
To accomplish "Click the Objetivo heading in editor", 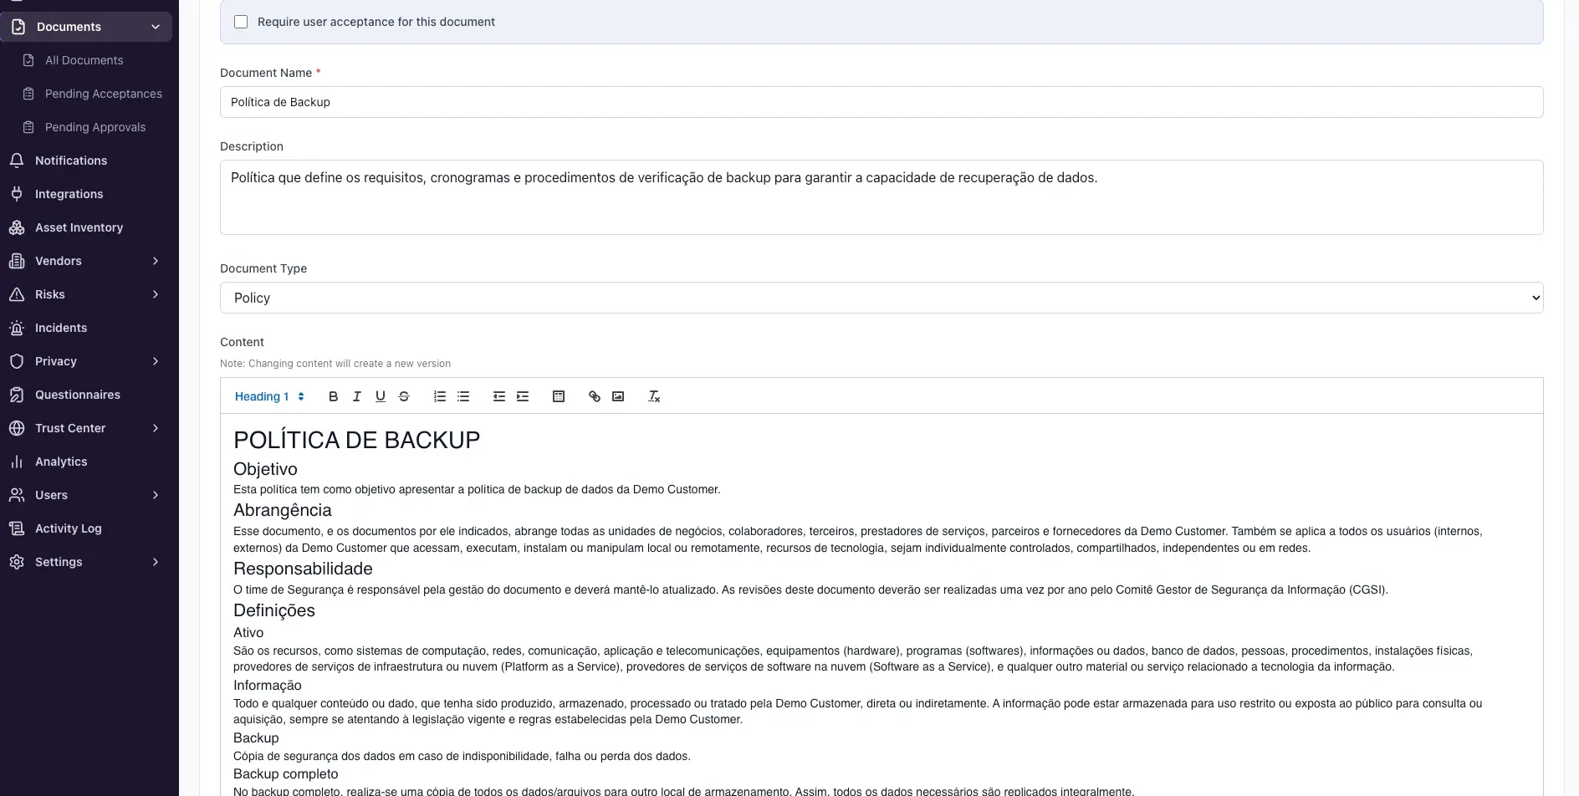I will (x=265, y=469).
